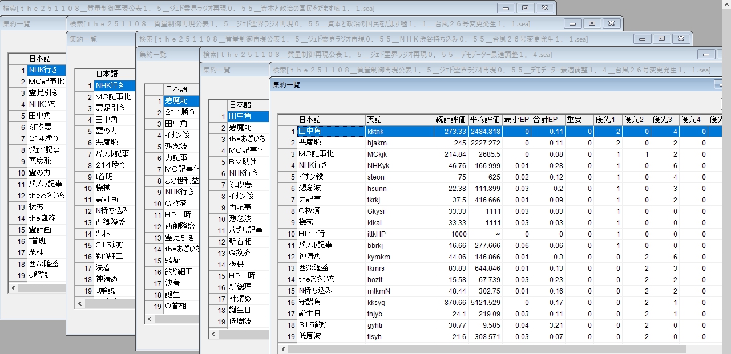Sort by the 統計評価 column header
The image size is (731, 354).
tap(450, 120)
